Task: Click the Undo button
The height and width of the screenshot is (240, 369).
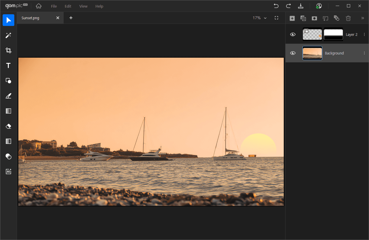Action: pos(276,6)
